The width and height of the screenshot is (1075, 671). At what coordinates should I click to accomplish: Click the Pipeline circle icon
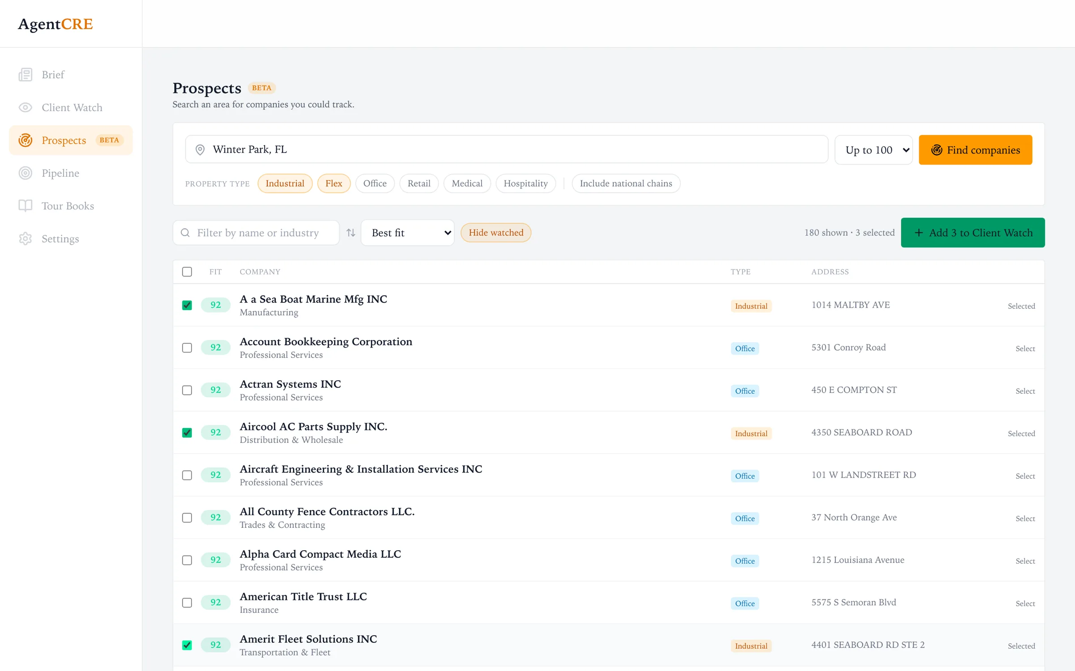point(26,173)
